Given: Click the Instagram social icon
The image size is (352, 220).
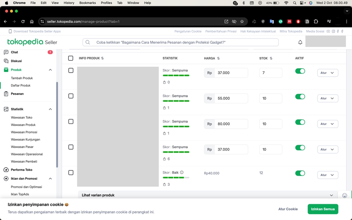Looking at the screenshot, I should coord(333,32).
